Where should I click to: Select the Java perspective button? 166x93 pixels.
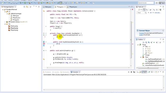click(162, 3)
